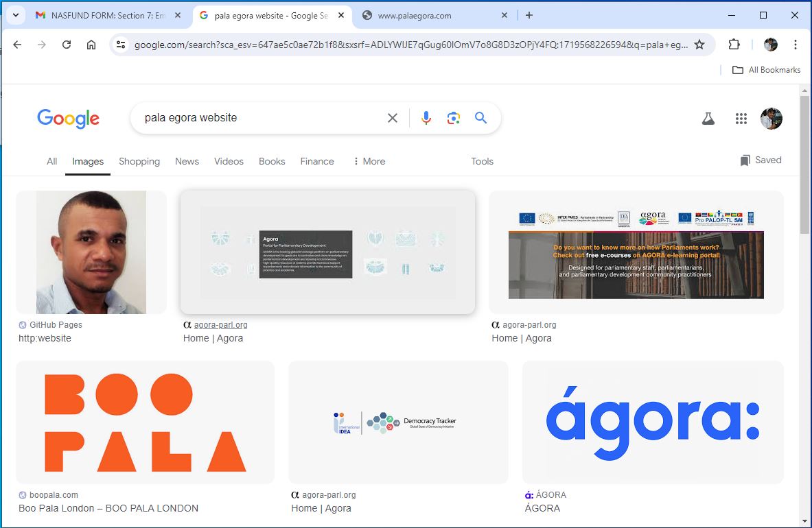Image resolution: width=812 pixels, height=528 pixels.
Task: Visit the boopala.com source link
Action: [48, 495]
